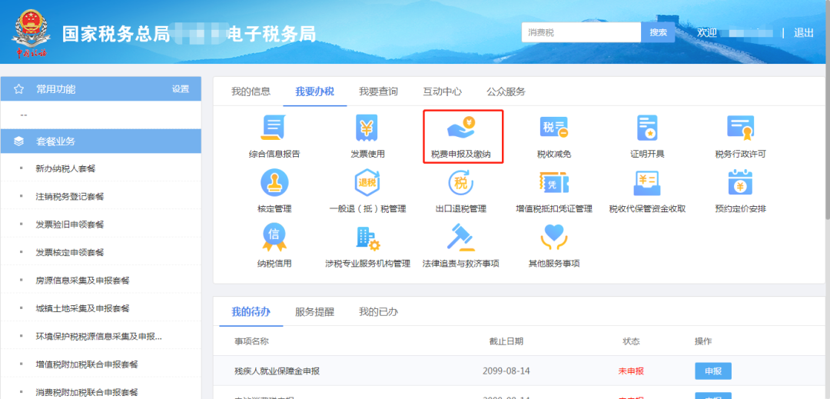Switch to 我要办税 tab

pyautogui.click(x=315, y=91)
